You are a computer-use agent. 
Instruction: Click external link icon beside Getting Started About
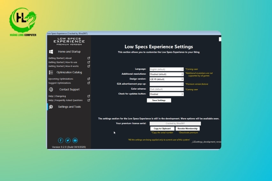click(89, 58)
